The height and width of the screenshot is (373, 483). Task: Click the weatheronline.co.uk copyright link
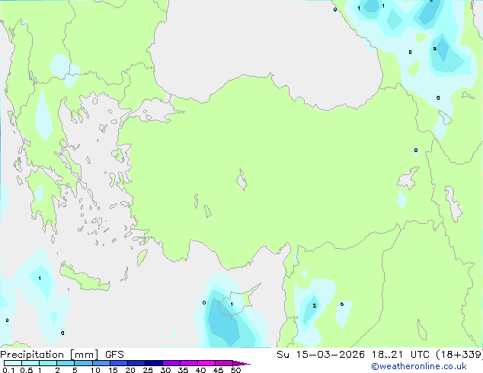(x=419, y=366)
